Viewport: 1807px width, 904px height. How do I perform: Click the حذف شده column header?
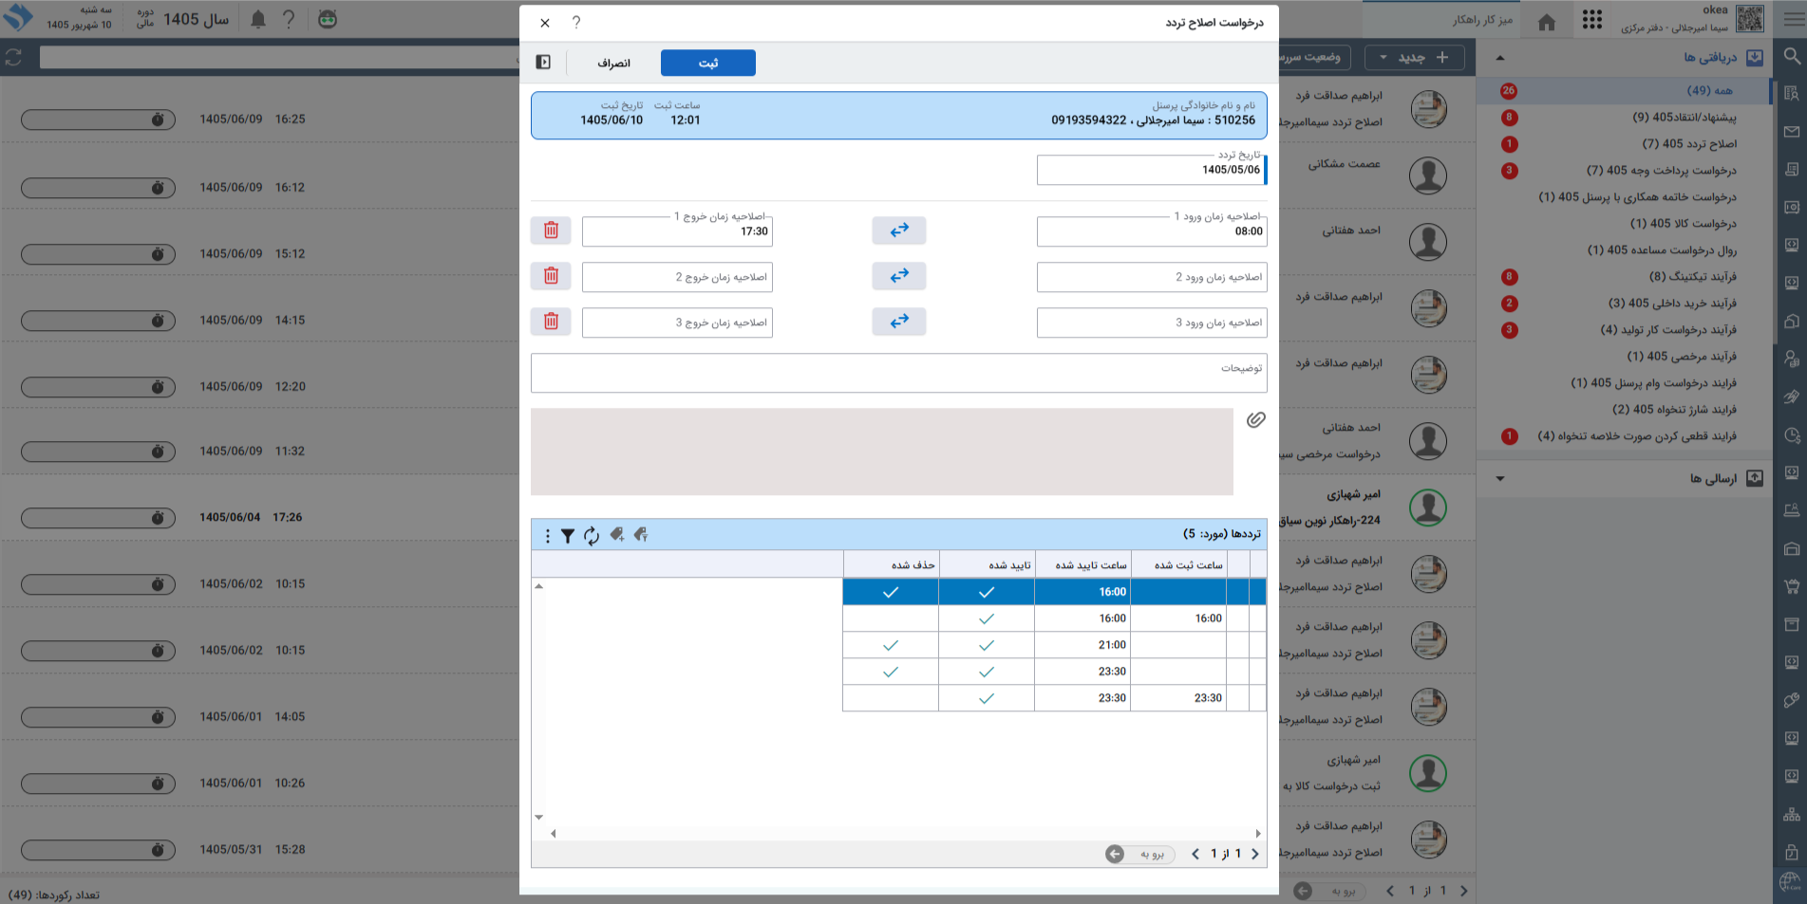(891, 564)
